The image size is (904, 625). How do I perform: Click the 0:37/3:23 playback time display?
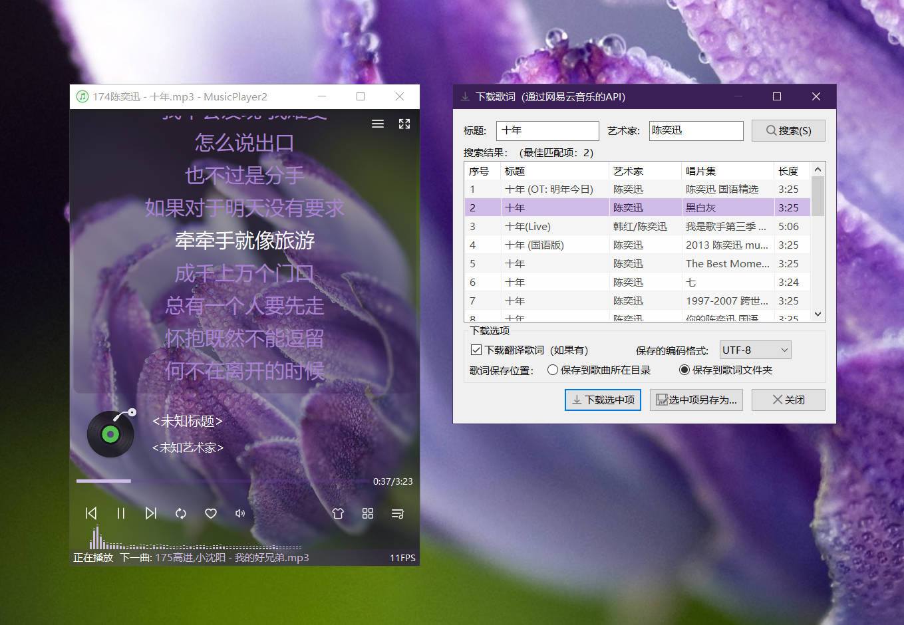(x=393, y=481)
